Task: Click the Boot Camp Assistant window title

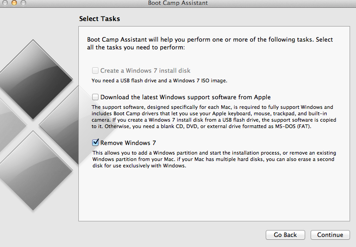Action: click(x=178, y=3)
